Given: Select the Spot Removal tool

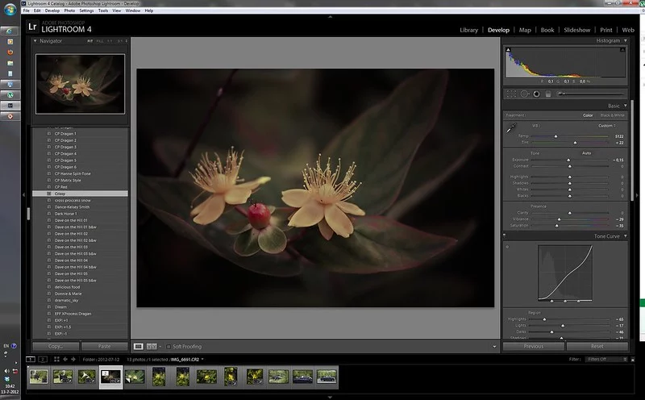Looking at the screenshot, I should tap(523, 94).
